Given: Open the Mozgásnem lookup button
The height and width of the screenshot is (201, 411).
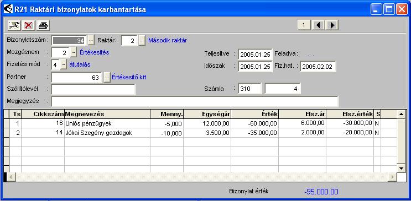Looking at the screenshot, I should click(x=74, y=52).
